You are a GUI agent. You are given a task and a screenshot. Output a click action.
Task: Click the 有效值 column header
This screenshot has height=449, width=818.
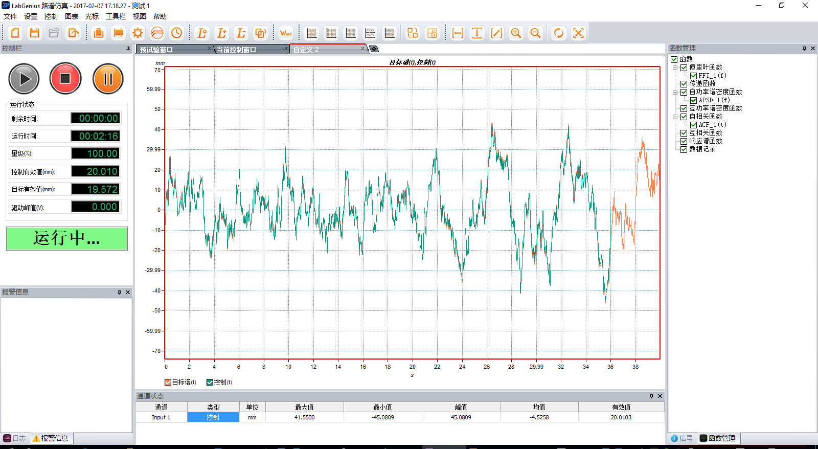[621, 407]
